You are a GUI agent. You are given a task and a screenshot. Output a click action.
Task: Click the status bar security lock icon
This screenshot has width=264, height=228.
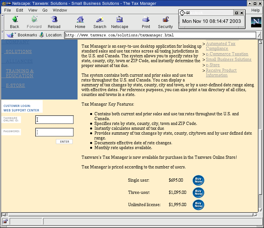[5, 221]
